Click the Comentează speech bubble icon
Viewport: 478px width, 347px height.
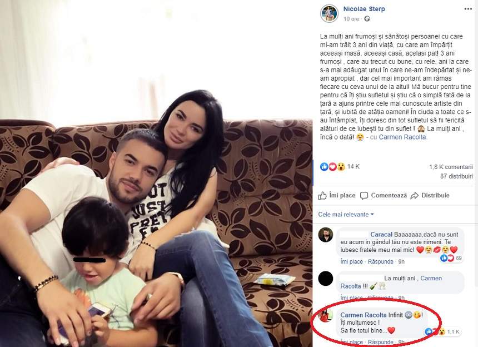coord(364,196)
